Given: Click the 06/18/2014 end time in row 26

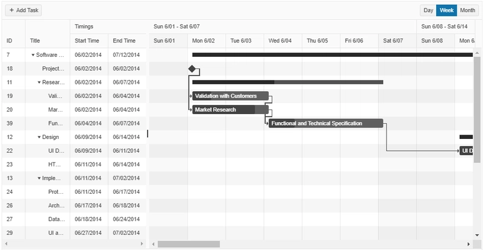Looking at the screenshot, I should [127, 205].
